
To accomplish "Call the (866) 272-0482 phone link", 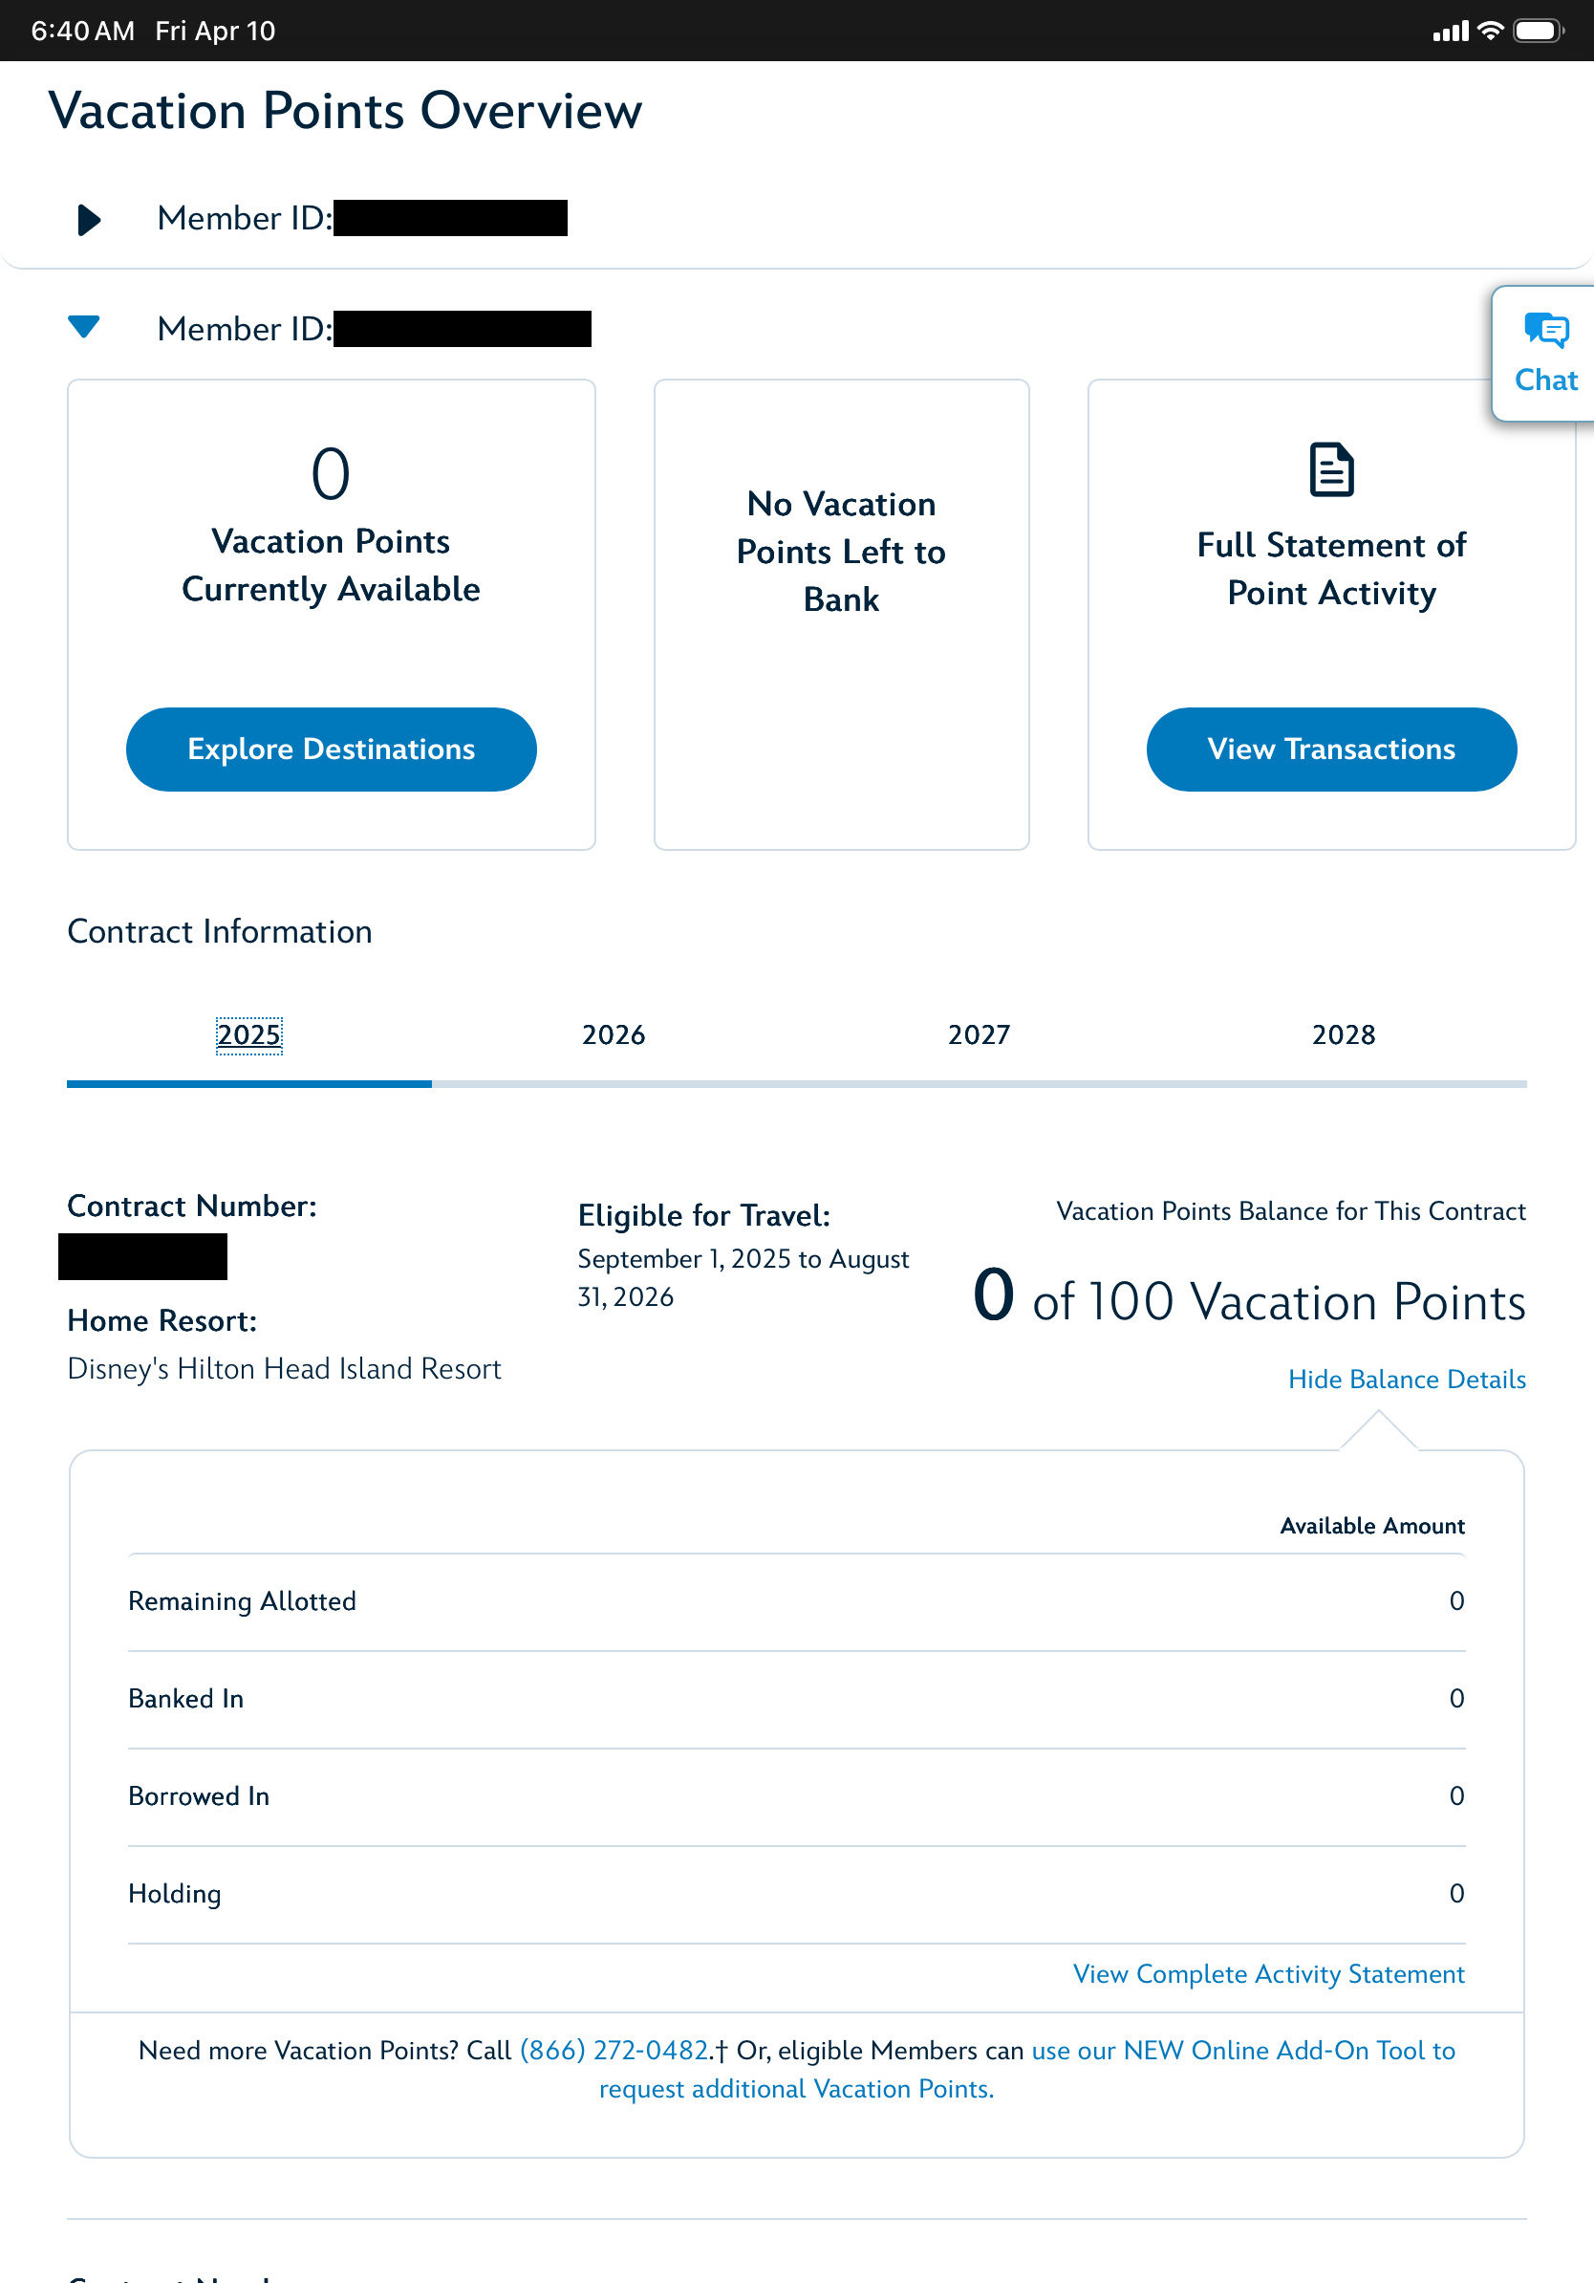I will [614, 2051].
